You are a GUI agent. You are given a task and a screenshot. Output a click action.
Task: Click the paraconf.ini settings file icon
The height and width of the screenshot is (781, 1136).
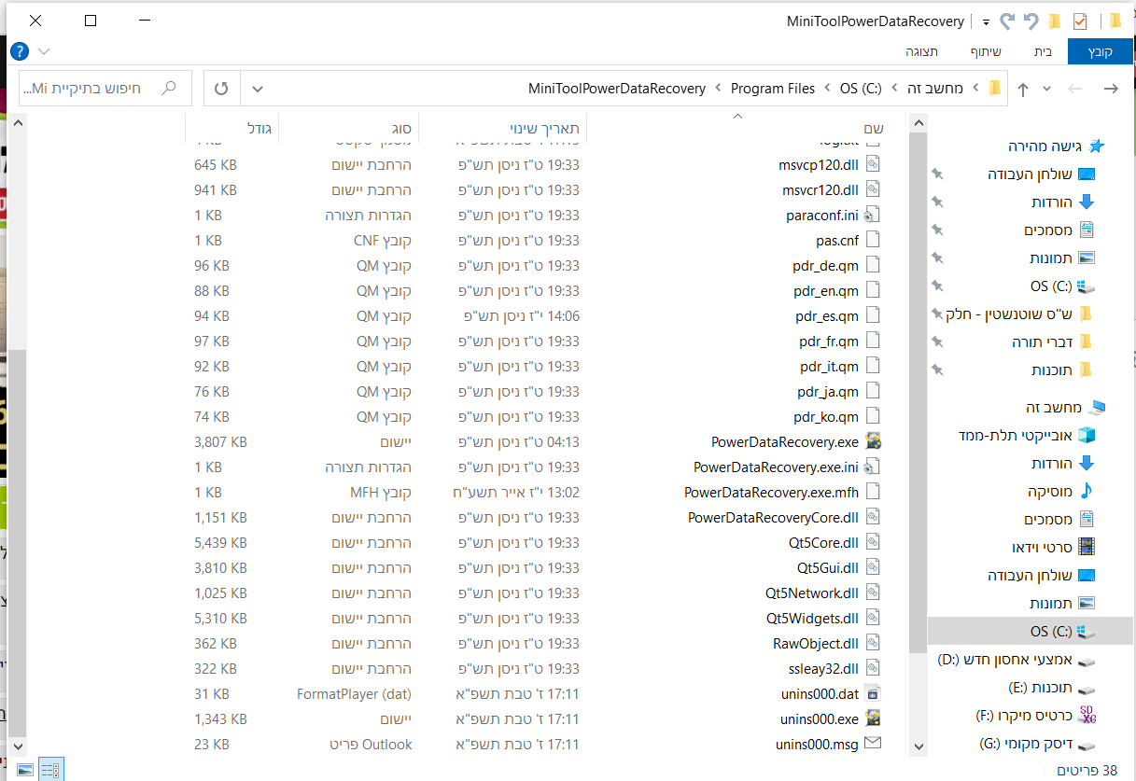point(874,215)
